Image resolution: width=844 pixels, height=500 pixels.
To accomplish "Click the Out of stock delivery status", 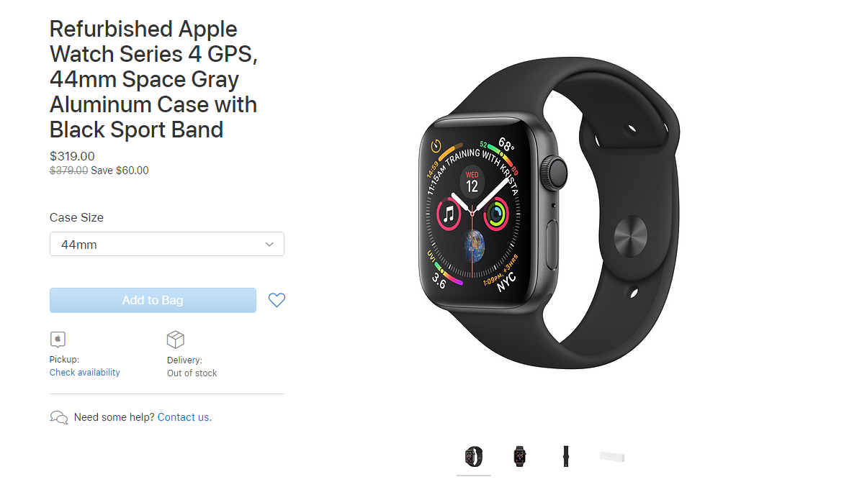I will point(192,373).
